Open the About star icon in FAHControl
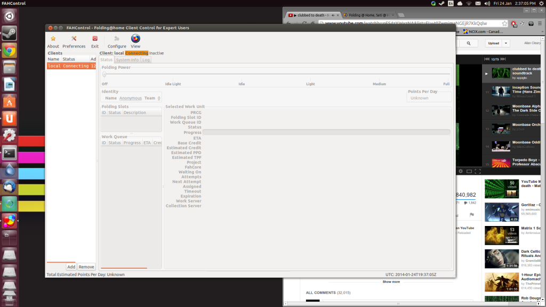This screenshot has height=307, width=546. pos(53,38)
